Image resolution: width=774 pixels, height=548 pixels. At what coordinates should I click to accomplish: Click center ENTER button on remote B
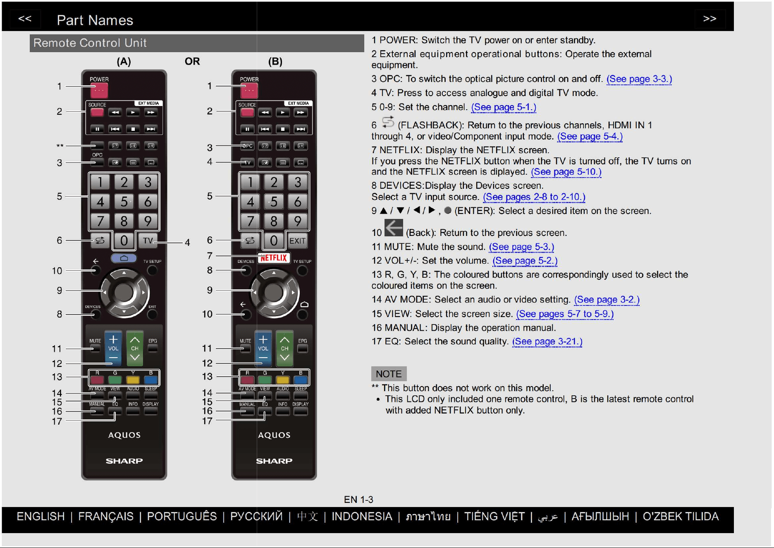[x=274, y=292]
